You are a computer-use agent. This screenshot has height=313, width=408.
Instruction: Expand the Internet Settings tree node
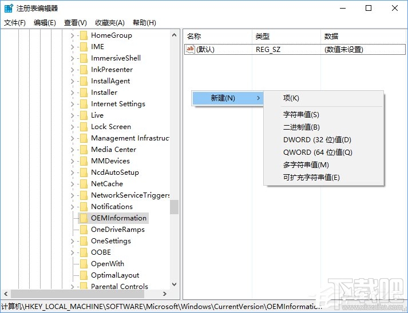point(72,104)
